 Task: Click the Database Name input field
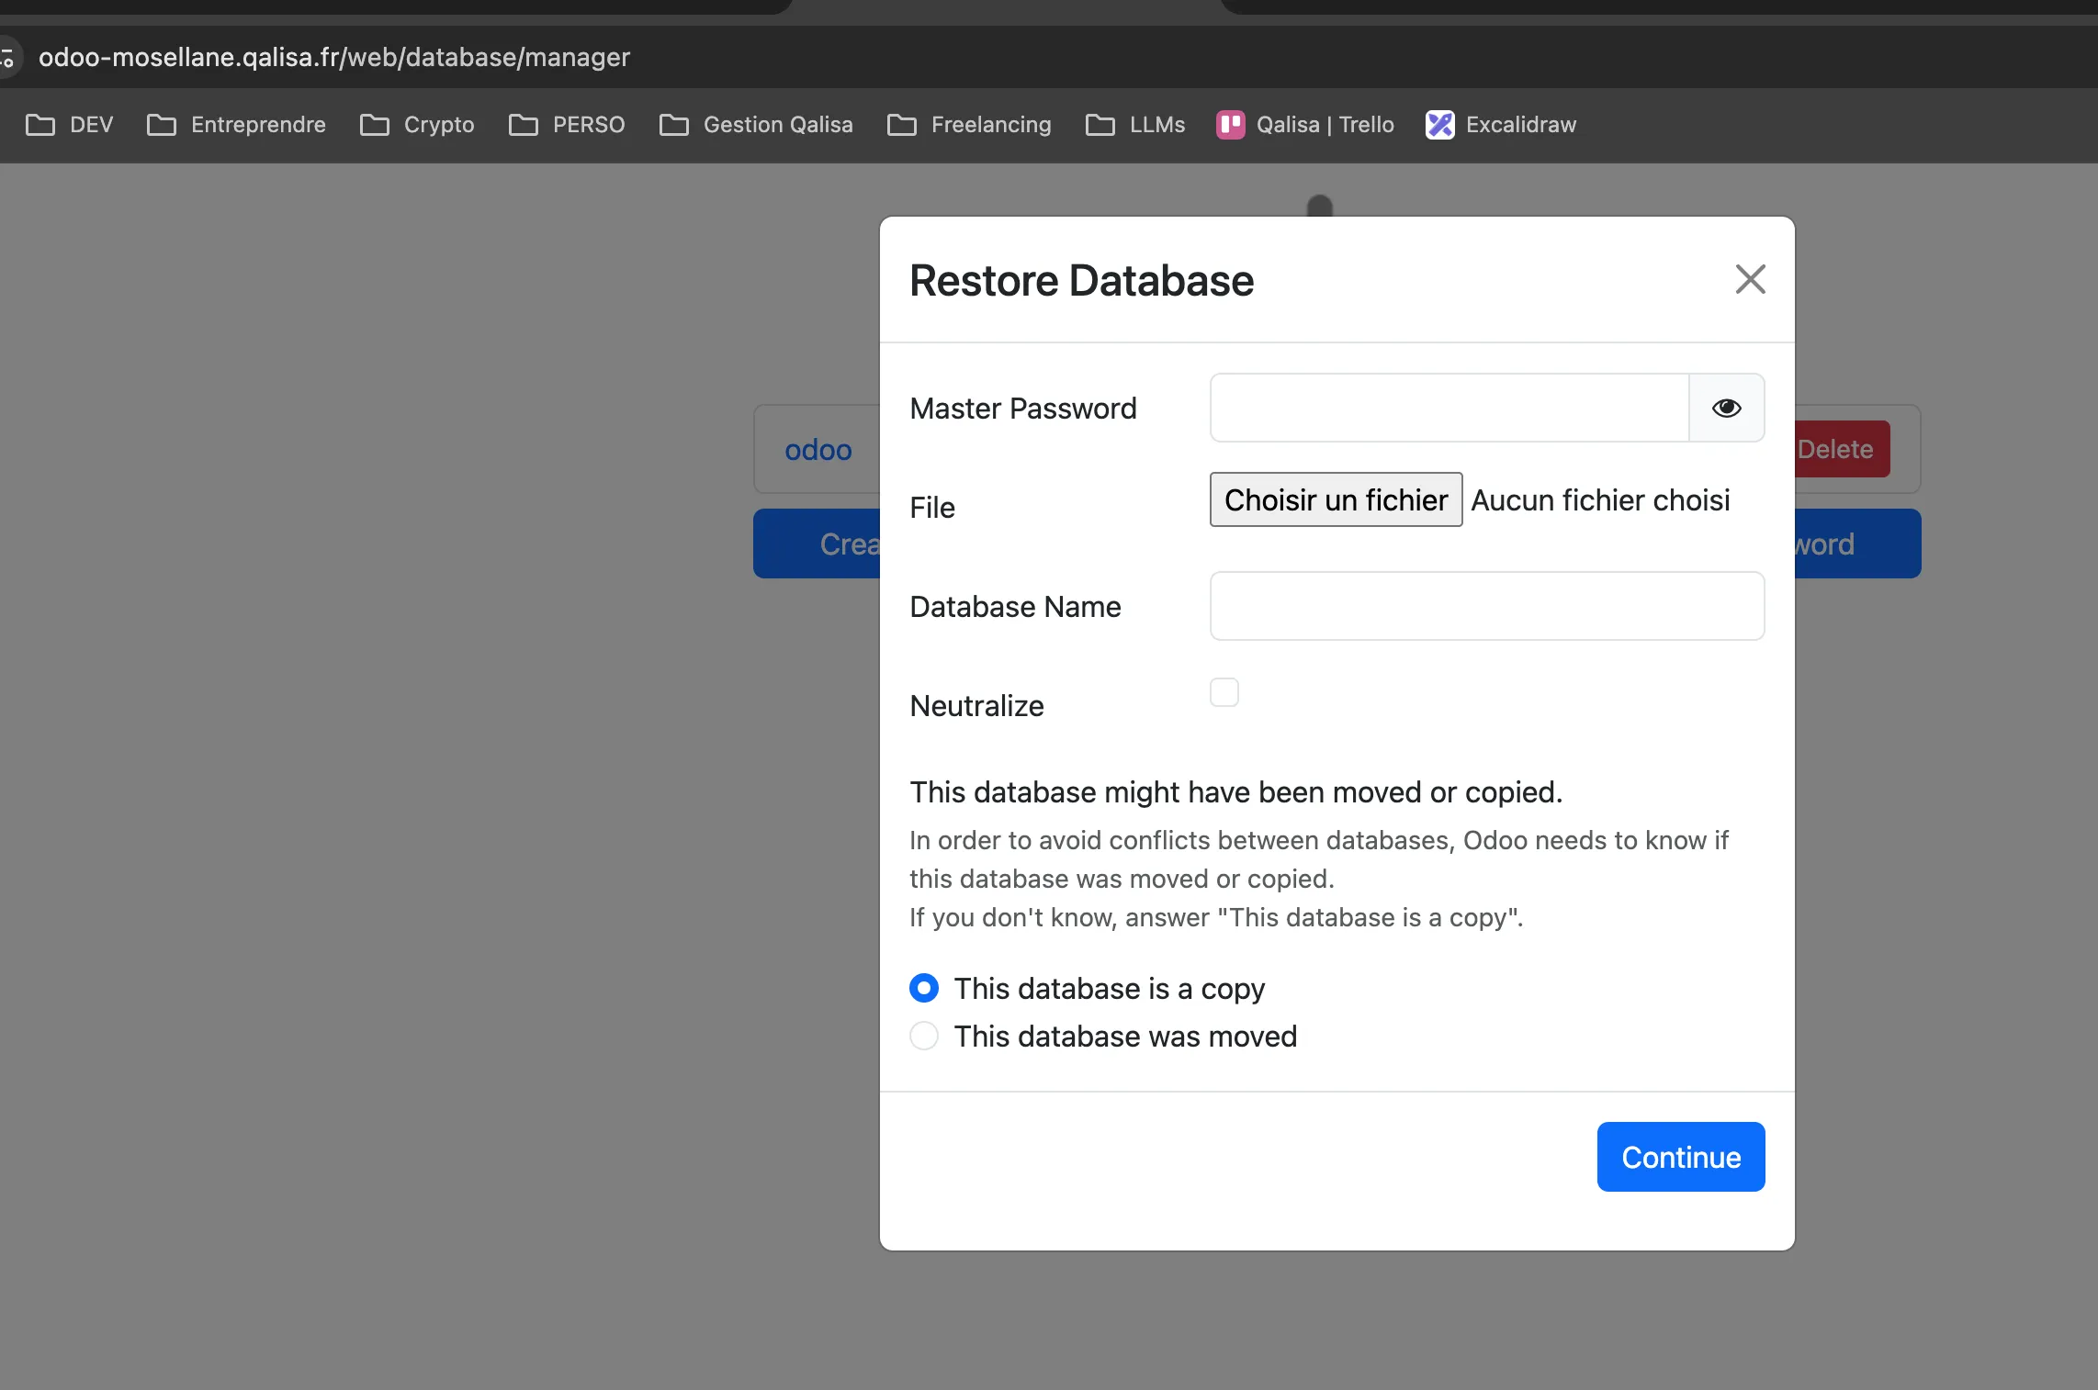[1487, 606]
